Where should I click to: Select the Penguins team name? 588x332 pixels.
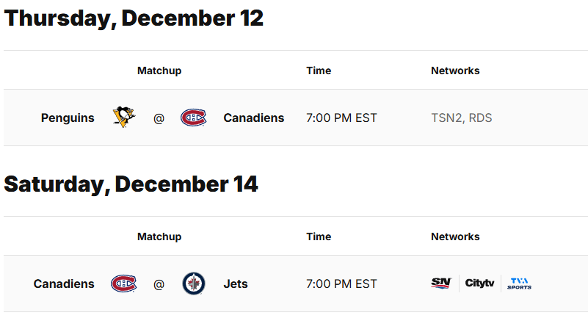[68, 118]
